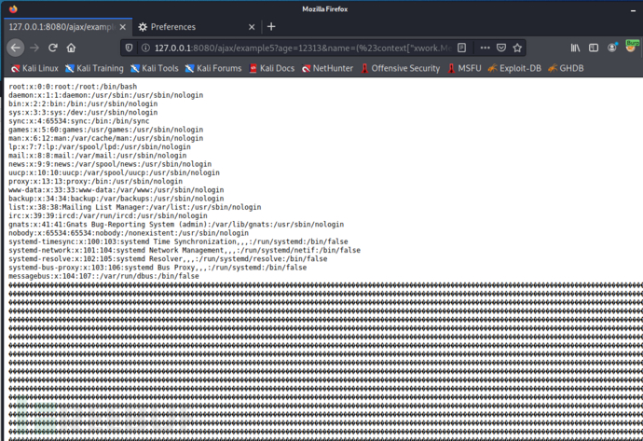This screenshot has height=441, width=643.
Task: Expand the page actions three-dot menu
Action: (485, 48)
